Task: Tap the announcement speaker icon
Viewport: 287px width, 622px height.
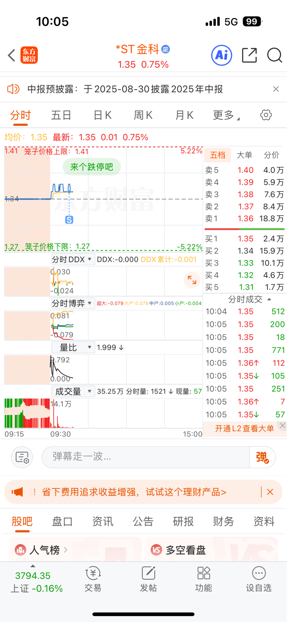Action: (13, 89)
